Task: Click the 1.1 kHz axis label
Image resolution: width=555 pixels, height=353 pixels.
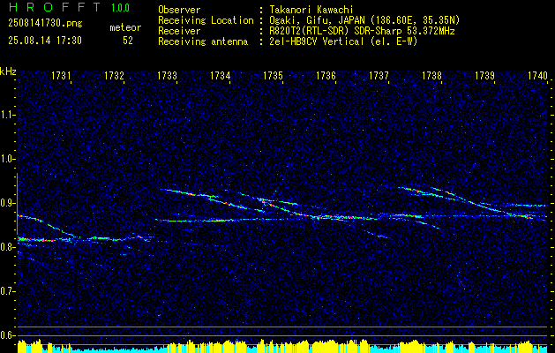Action: (x=7, y=115)
